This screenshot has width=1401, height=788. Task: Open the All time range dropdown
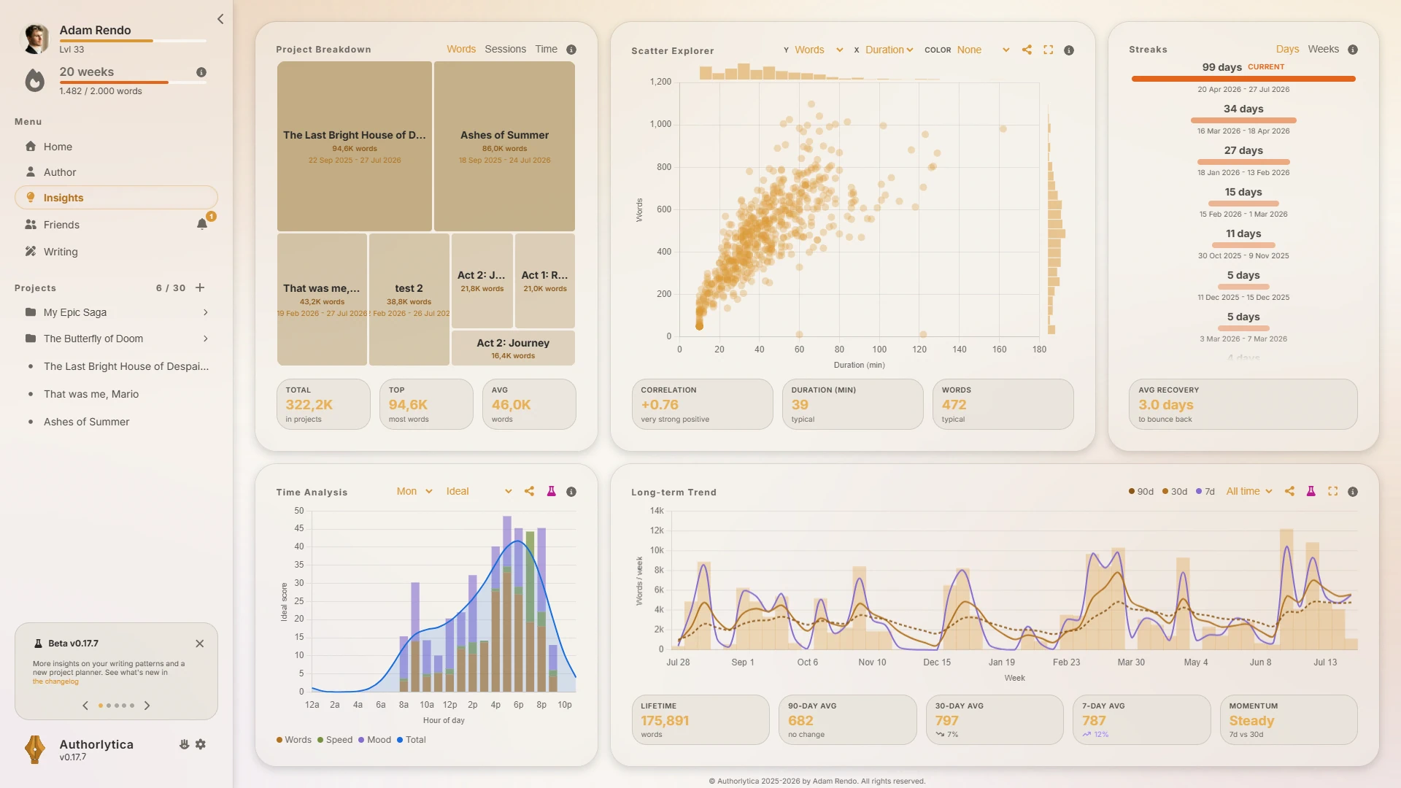click(1249, 491)
